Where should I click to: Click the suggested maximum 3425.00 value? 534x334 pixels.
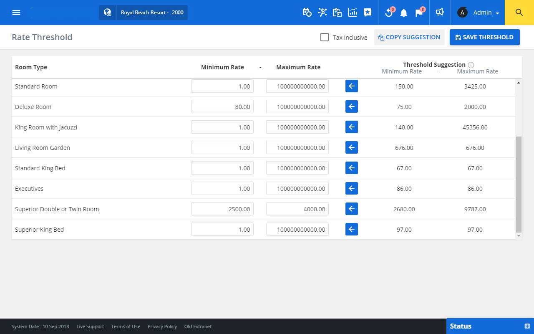(x=475, y=86)
